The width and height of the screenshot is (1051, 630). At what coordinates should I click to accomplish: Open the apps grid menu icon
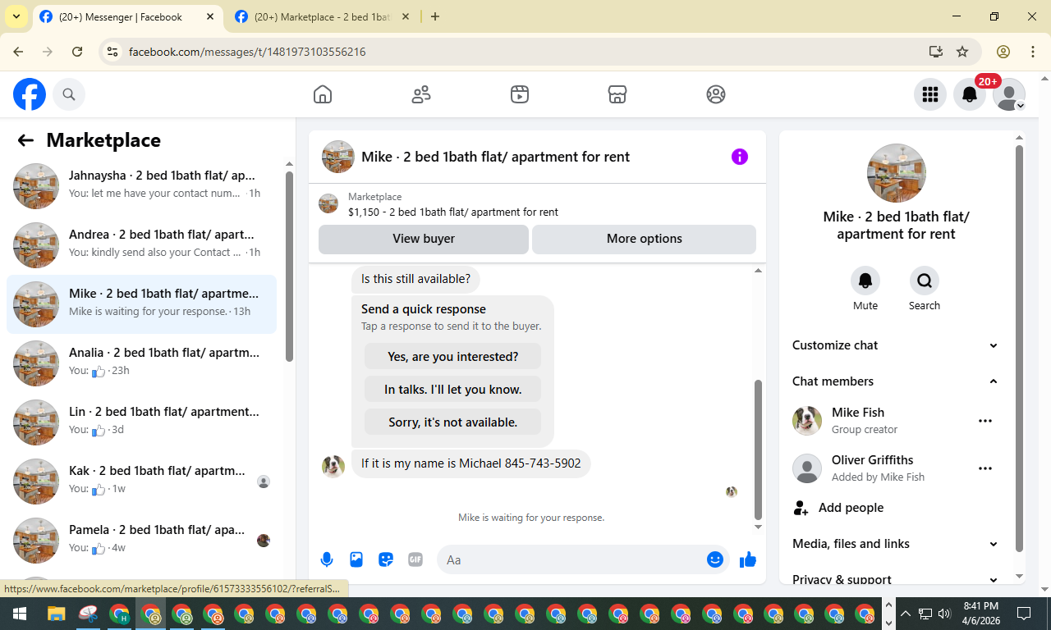(930, 94)
